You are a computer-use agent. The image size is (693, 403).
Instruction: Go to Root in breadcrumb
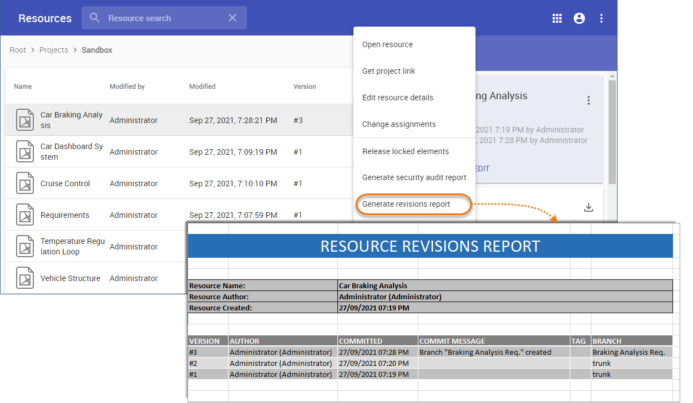pyautogui.click(x=18, y=50)
